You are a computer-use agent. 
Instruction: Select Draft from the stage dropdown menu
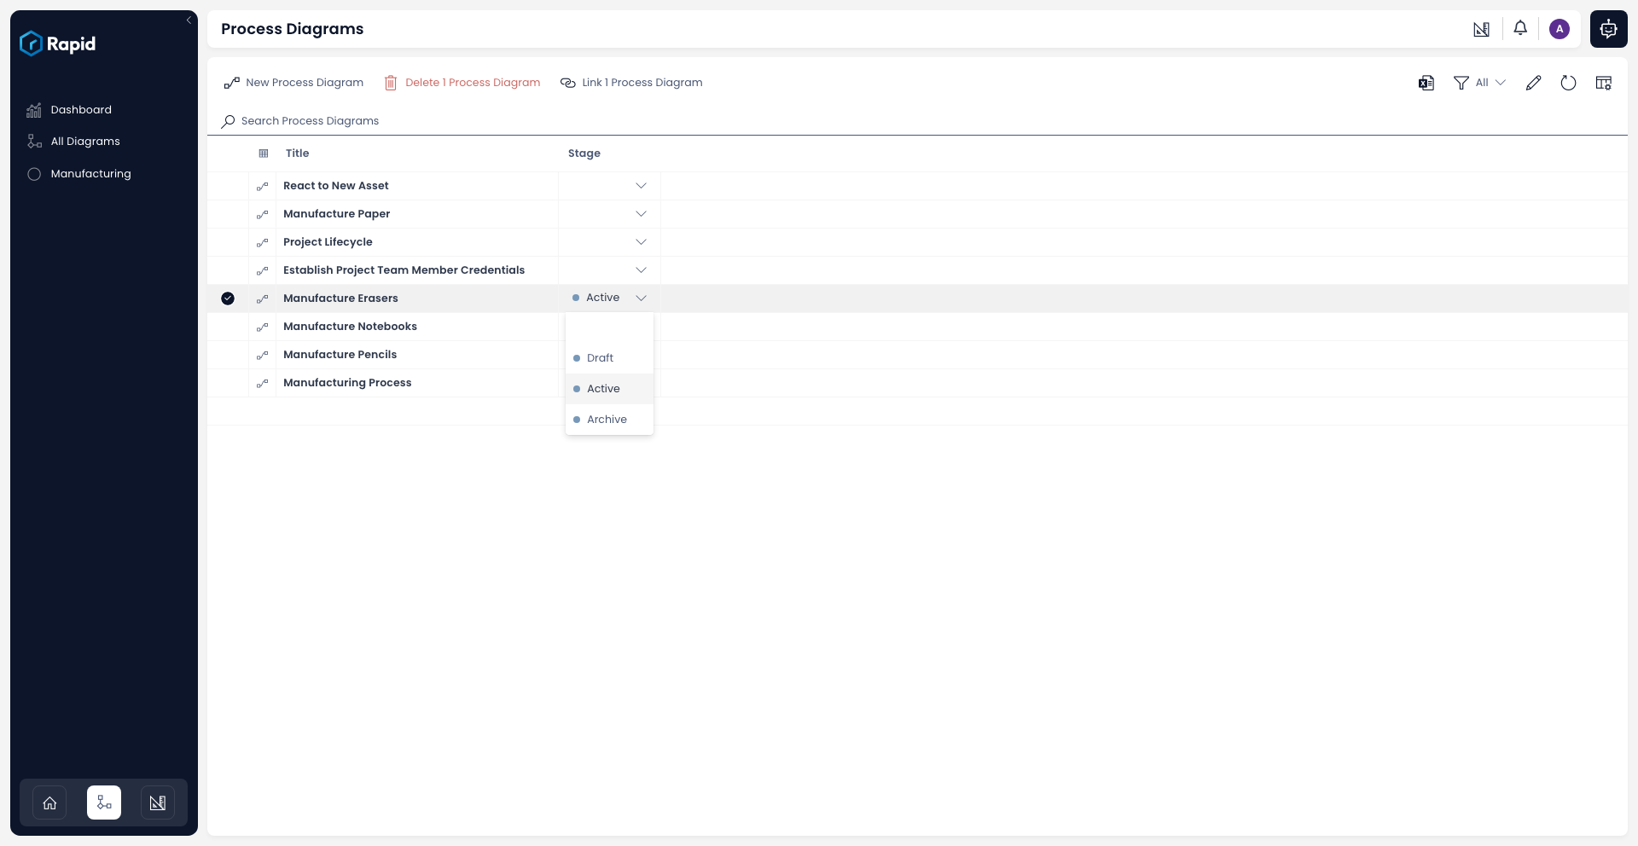[x=601, y=357]
